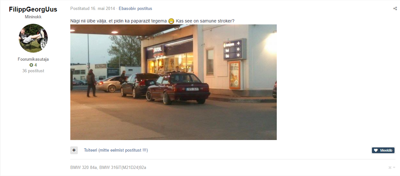This screenshot has width=400, height=176.
Task: Click the reputation score number 4
Action: point(35,65)
